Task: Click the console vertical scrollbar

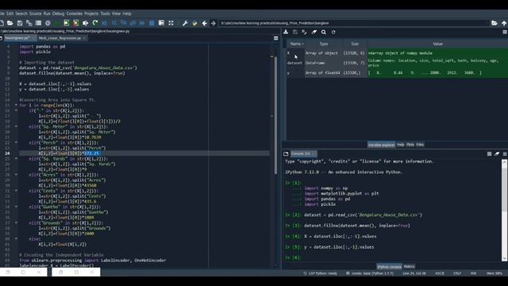Action: pos(505,210)
